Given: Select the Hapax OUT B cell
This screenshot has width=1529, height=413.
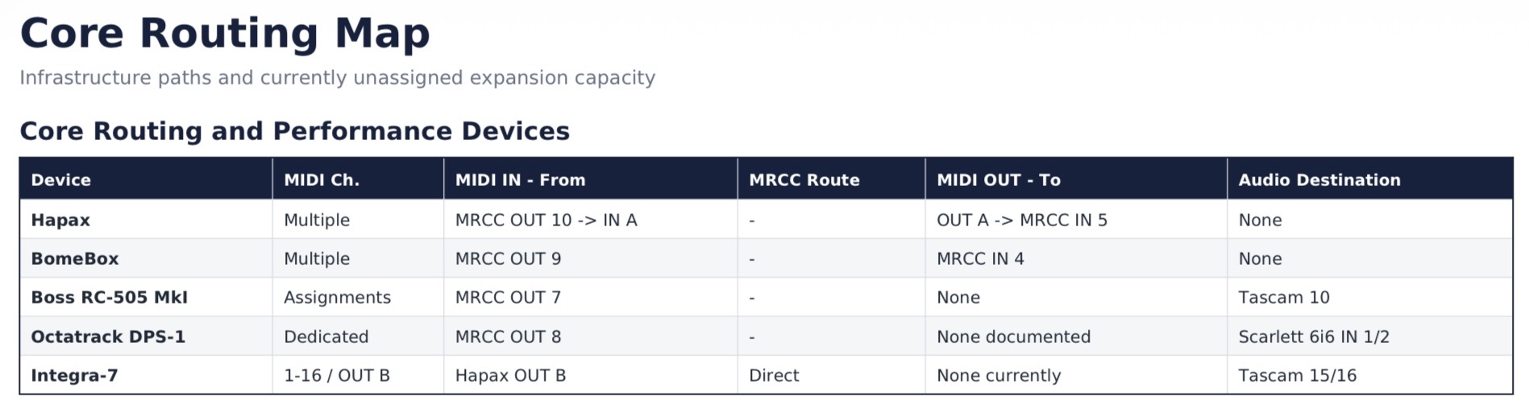Looking at the screenshot, I should click(591, 375).
